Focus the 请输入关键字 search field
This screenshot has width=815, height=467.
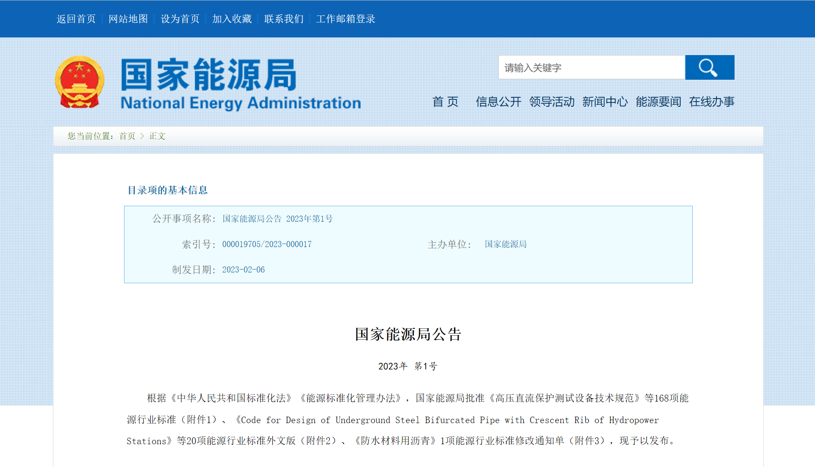click(591, 68)
